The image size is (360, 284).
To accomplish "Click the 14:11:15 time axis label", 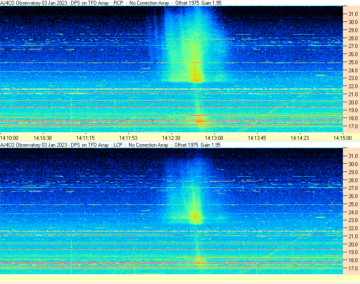I will click(85, 138).
